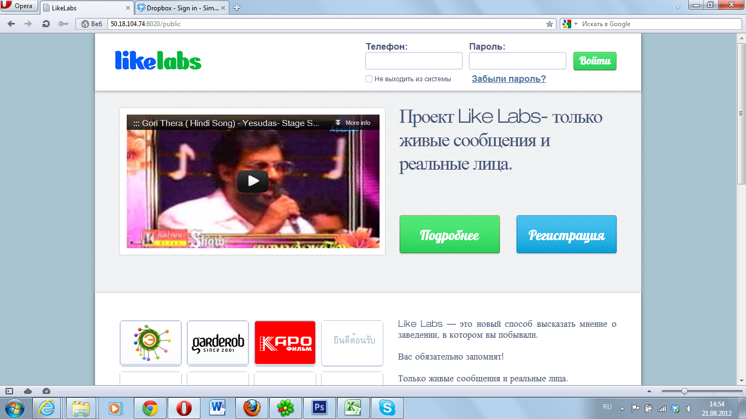Image resolution: width=746 pixels, height=419 pixels.
Task: Expand 'More info' on the video
Action: tap(353, 123)
